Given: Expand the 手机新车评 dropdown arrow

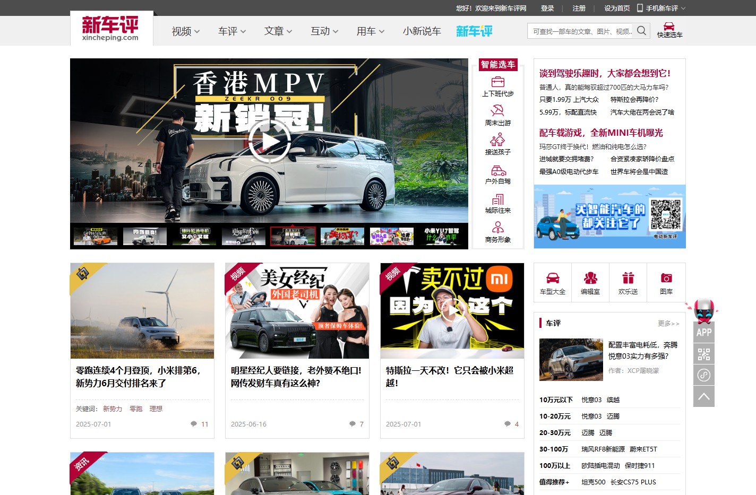Looking at the screenshot, I should [x=683, y=8].
